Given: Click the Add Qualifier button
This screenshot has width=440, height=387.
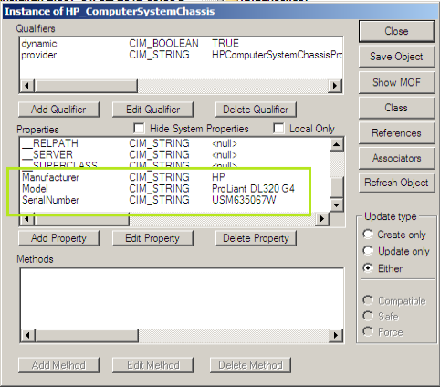Looking at the screenshot, I should point(58,110).
